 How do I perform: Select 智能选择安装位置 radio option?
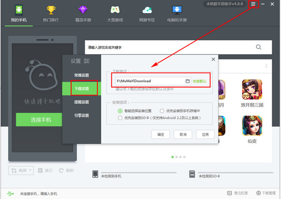[x=121, y=111]
